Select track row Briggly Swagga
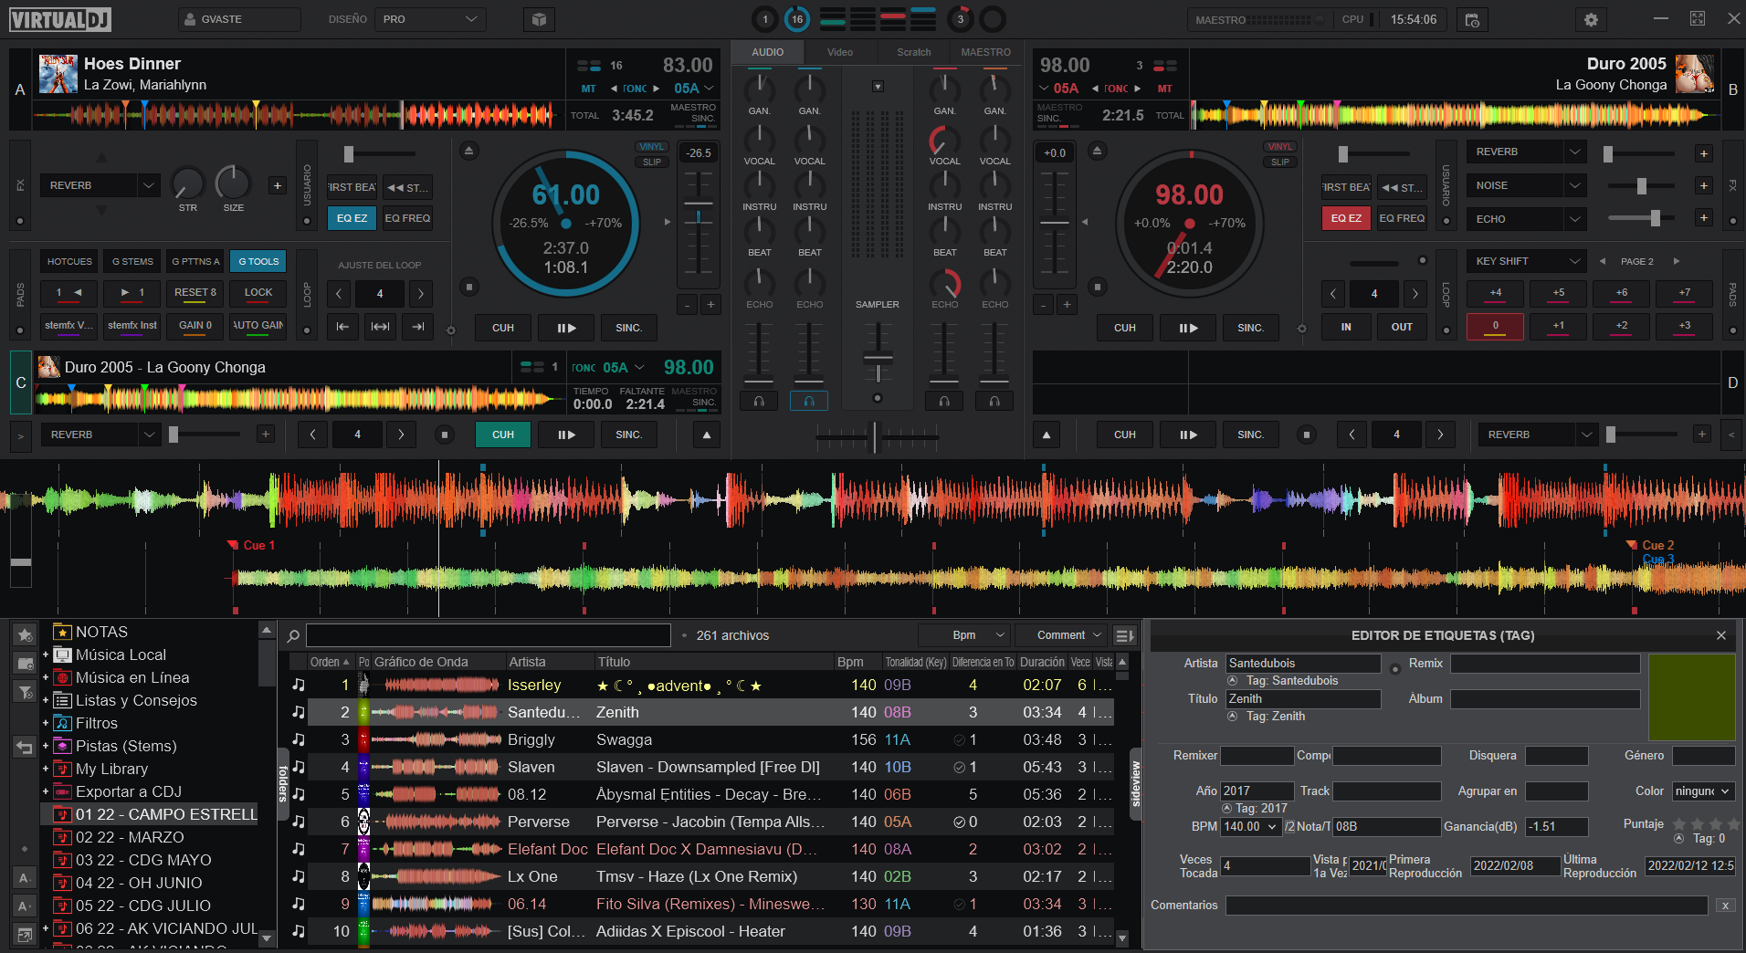Screen dimensions: 1746x953 [701, 739]
